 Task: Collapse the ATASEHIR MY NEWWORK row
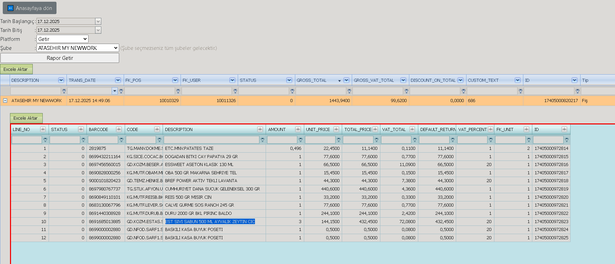point(5,101)
